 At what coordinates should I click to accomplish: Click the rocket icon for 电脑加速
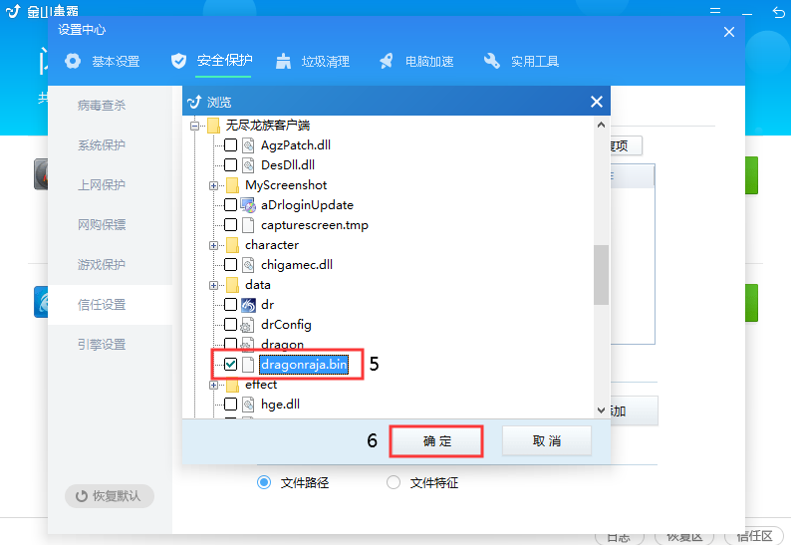pyautogui.click(x=386, y=61)
